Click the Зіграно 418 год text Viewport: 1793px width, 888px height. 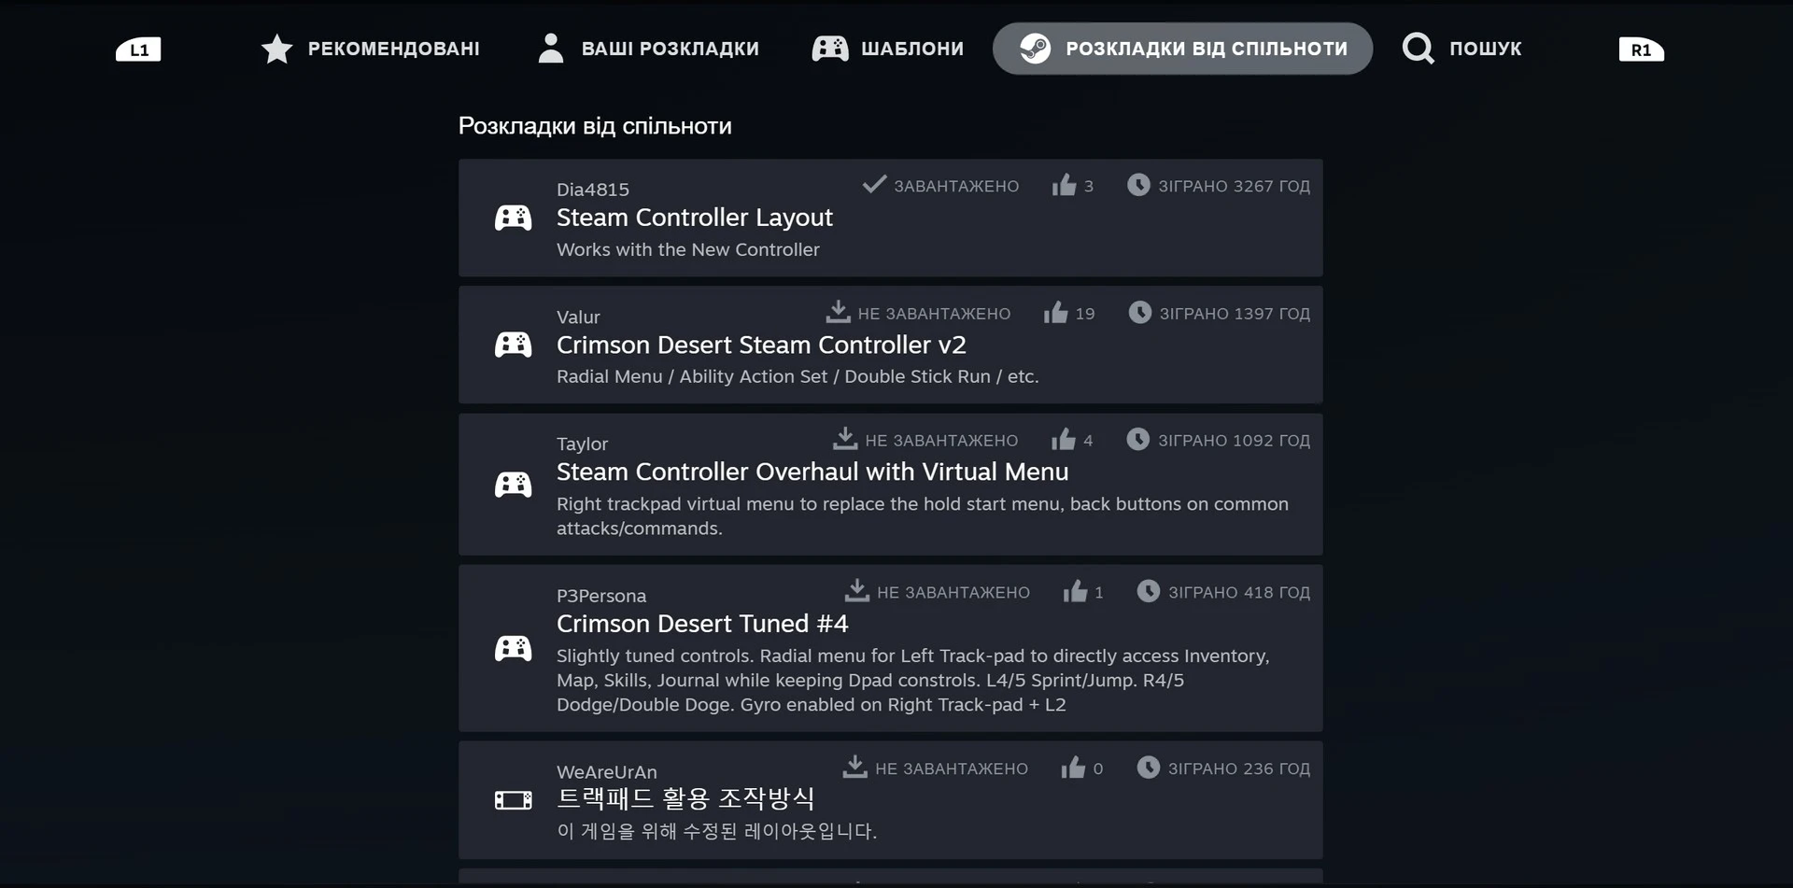[x=1239, y=593]
